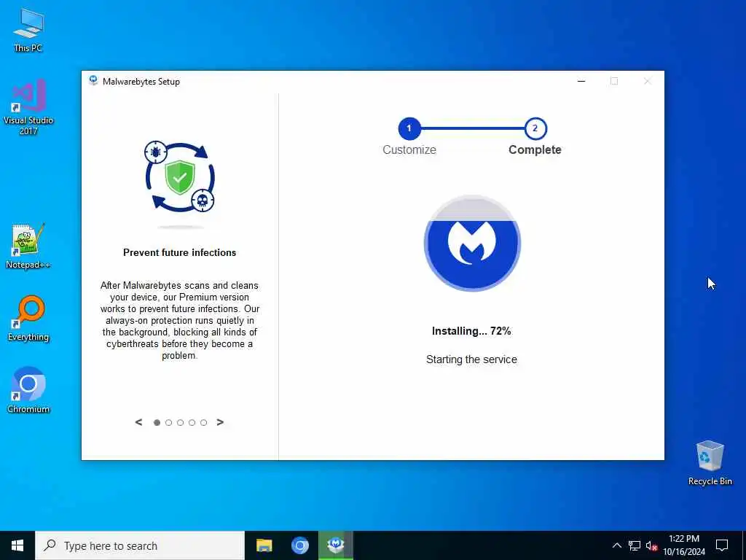Open the Windows Start menu
The height and width of the screenshot is (560, 746).
pos(17,545)
